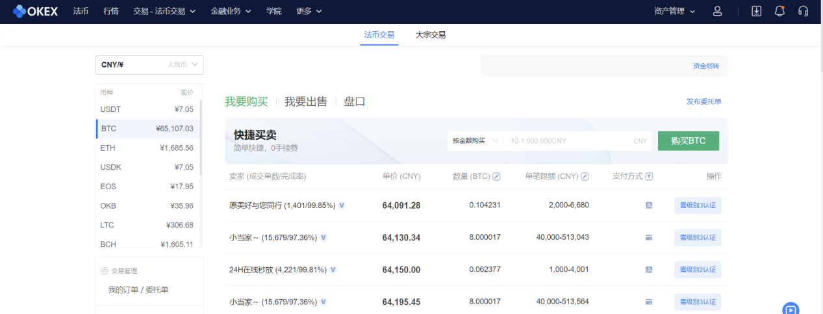Click bank card icon in the 64,130.34 row
Screen dimensions: 823x314
[x=649, y=237]
